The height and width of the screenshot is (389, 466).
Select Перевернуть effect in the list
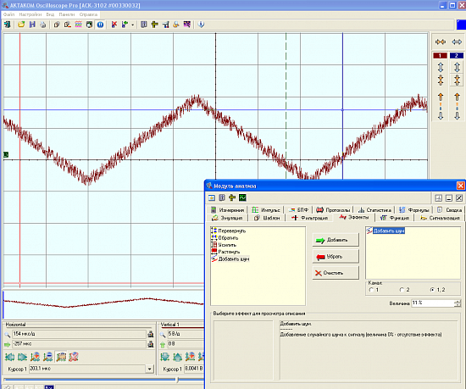(229, 231)
